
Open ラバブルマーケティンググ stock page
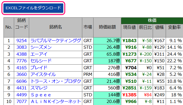tap(55, 41)
